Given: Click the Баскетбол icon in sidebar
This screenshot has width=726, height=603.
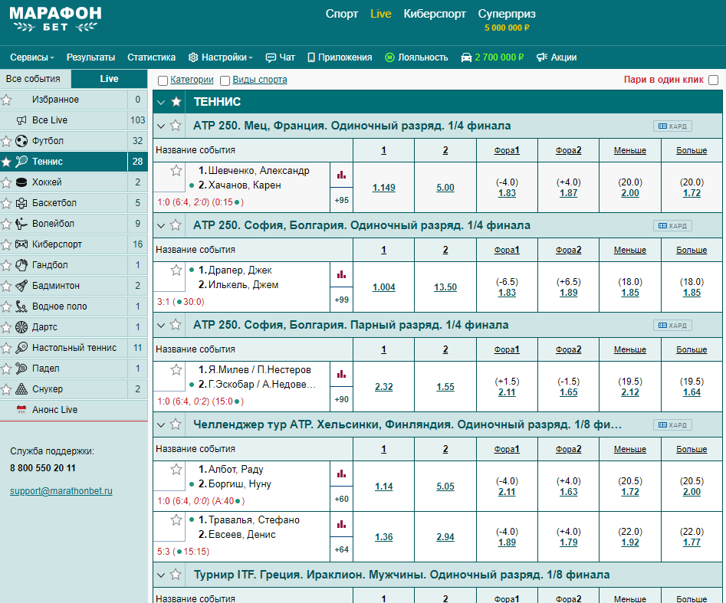Looking at the screenshot, I should tap(21, 203).
